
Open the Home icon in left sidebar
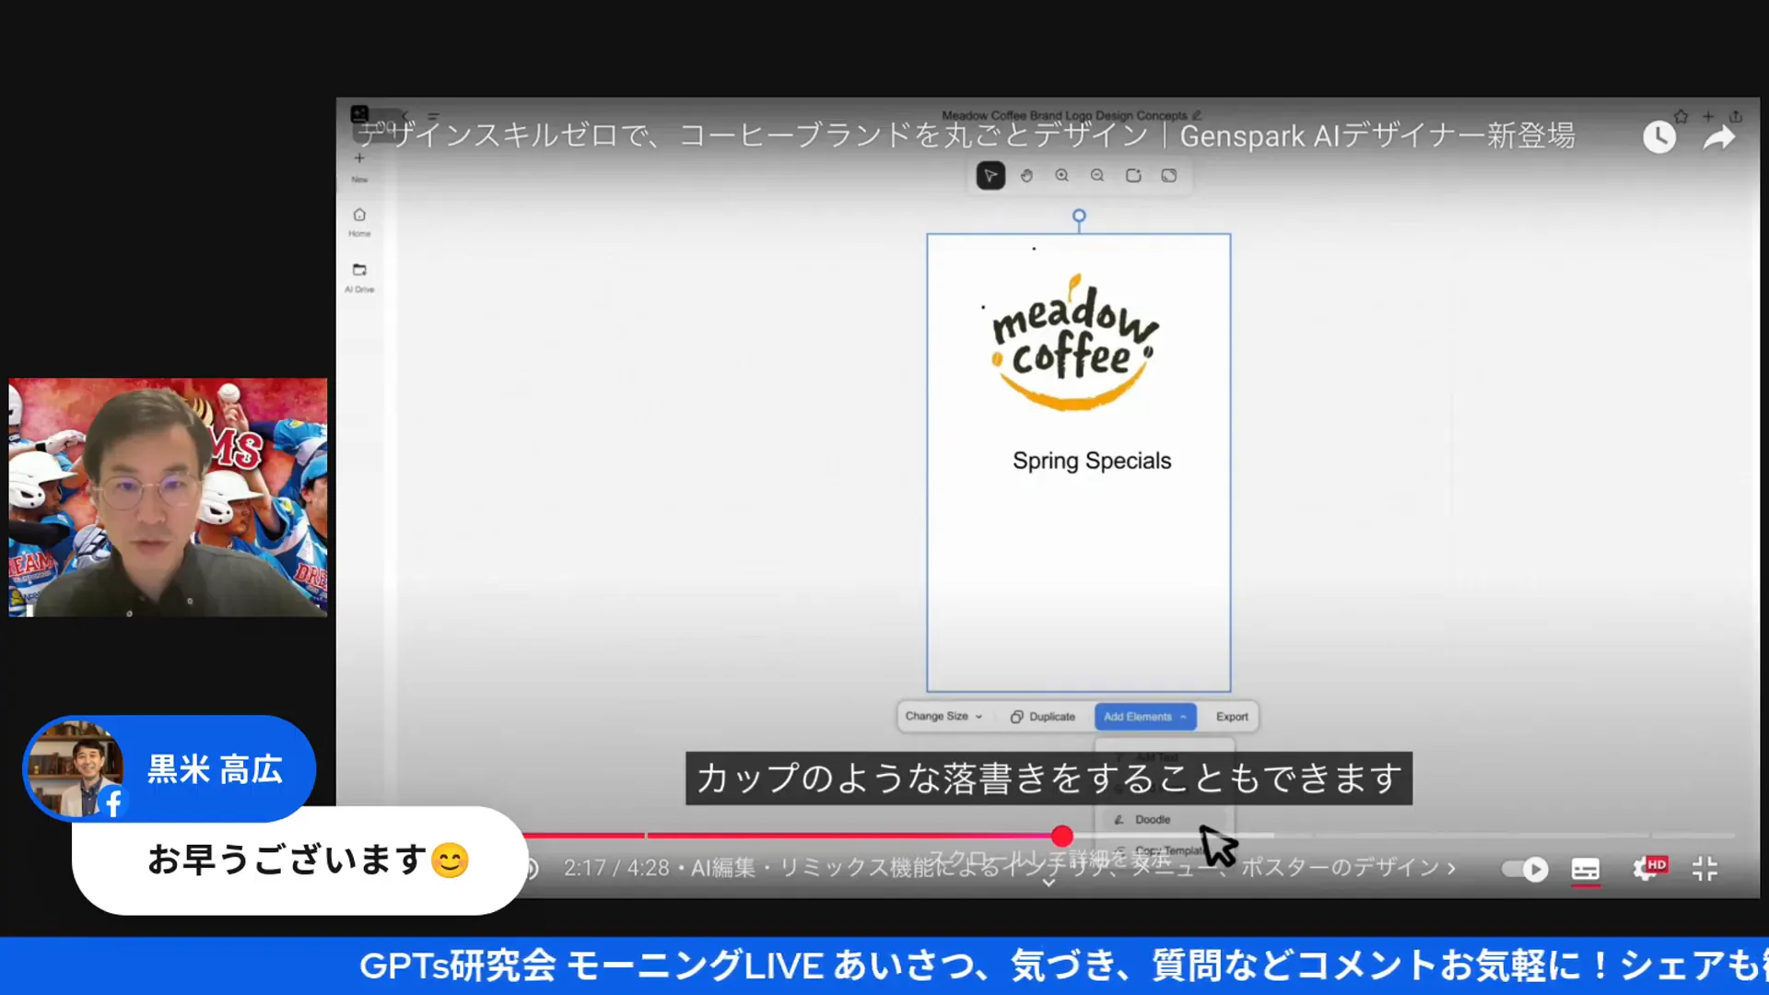pyautogui.click(x=359, y=221)
